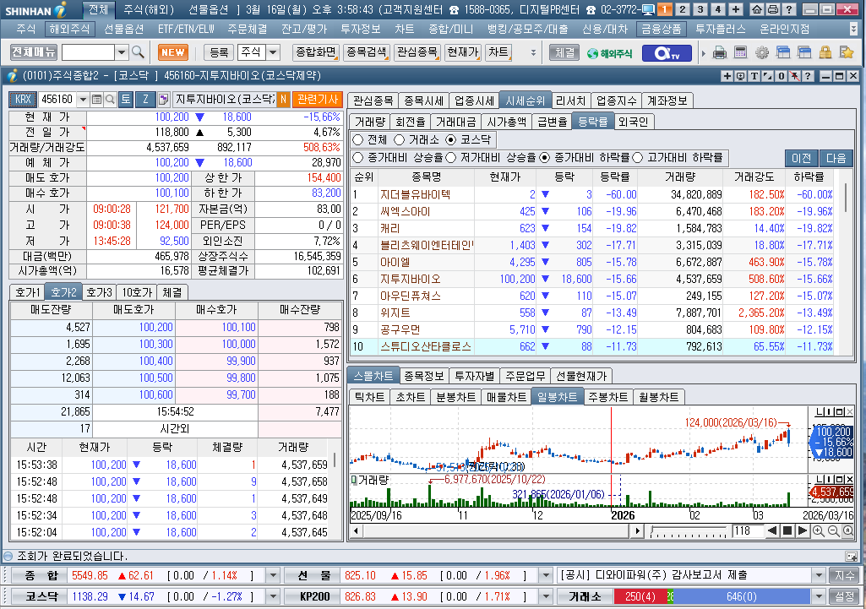Click the toolbar print document icon
The height and width of the screenshot is (609, 866).
point(720,53)
